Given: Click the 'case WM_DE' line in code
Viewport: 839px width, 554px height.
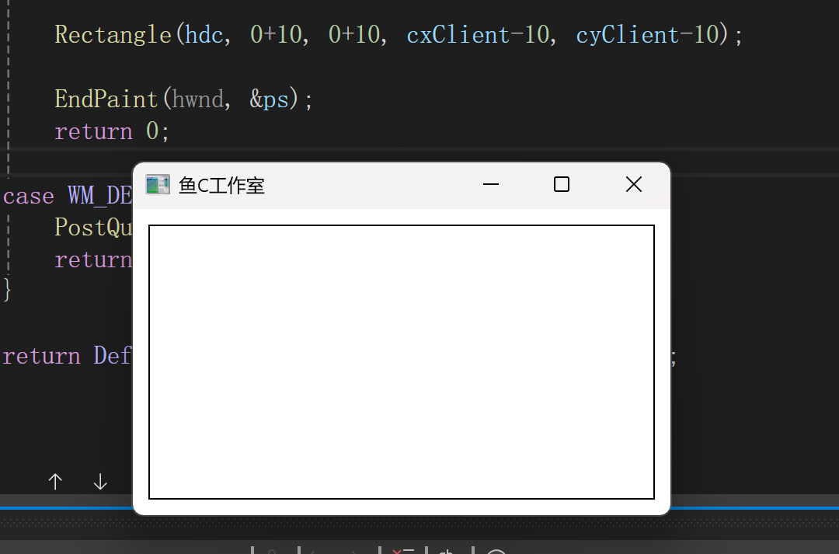Looking at the screenshot, I should click(x=67, y=196).
